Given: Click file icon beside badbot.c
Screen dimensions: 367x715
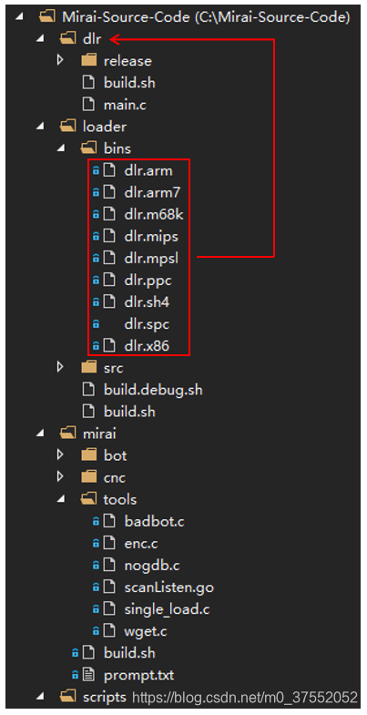Looking at the screenshot, I should point(109,521).
